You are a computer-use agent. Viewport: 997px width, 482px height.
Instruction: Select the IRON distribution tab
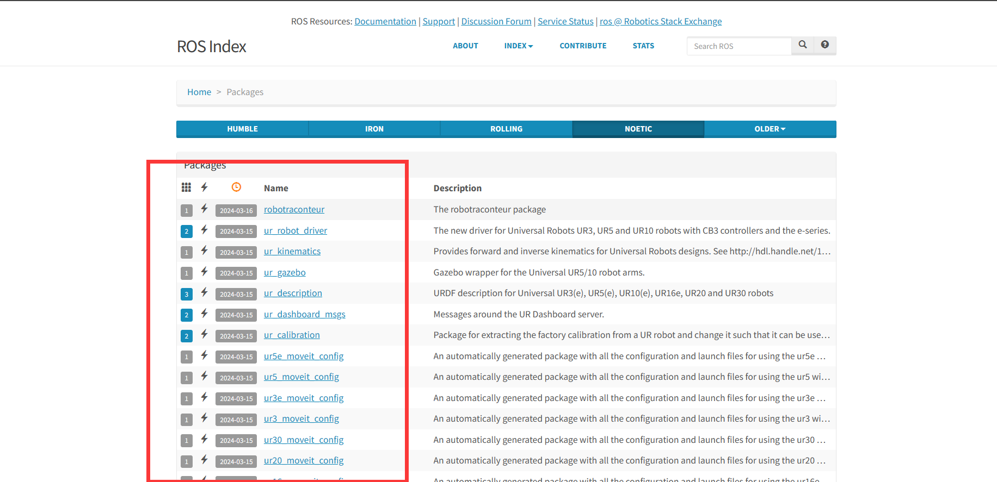click(374, 129)
